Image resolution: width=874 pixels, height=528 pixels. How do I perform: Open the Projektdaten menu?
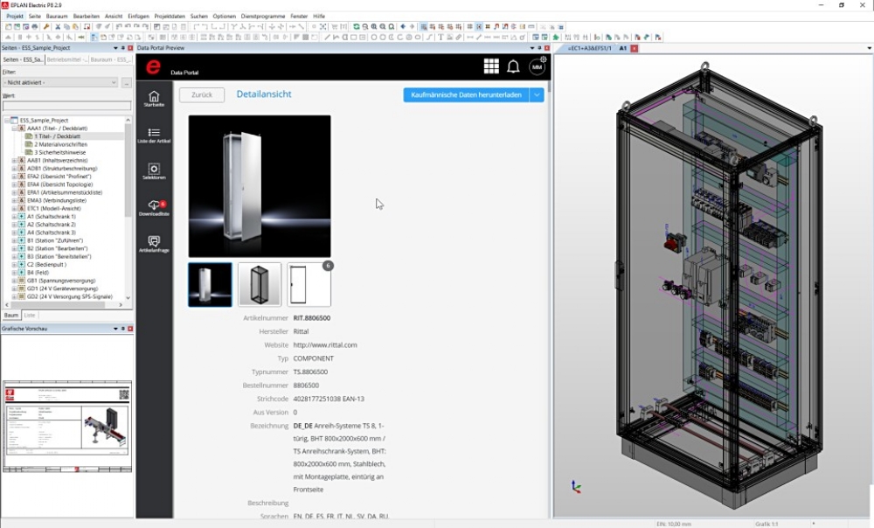(x=170, y=16)
